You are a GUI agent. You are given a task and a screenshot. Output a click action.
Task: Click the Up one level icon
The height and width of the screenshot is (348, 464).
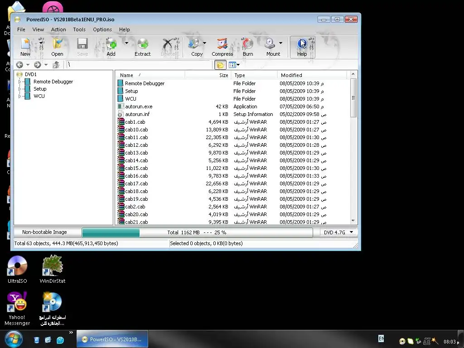[56, 65]
